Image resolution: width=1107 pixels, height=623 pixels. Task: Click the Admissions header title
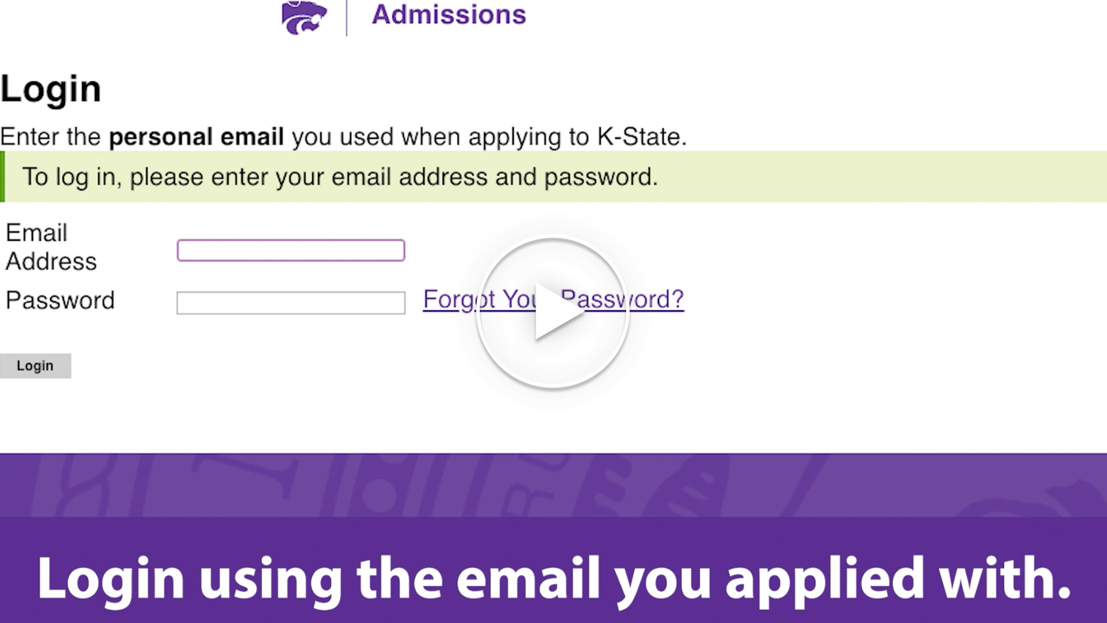tap(449, 15)
